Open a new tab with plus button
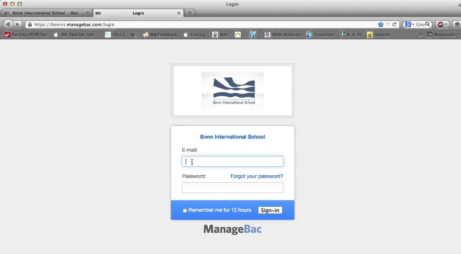Image resolution: width=461 pixels, height=254 pixels. click(189, 13)
